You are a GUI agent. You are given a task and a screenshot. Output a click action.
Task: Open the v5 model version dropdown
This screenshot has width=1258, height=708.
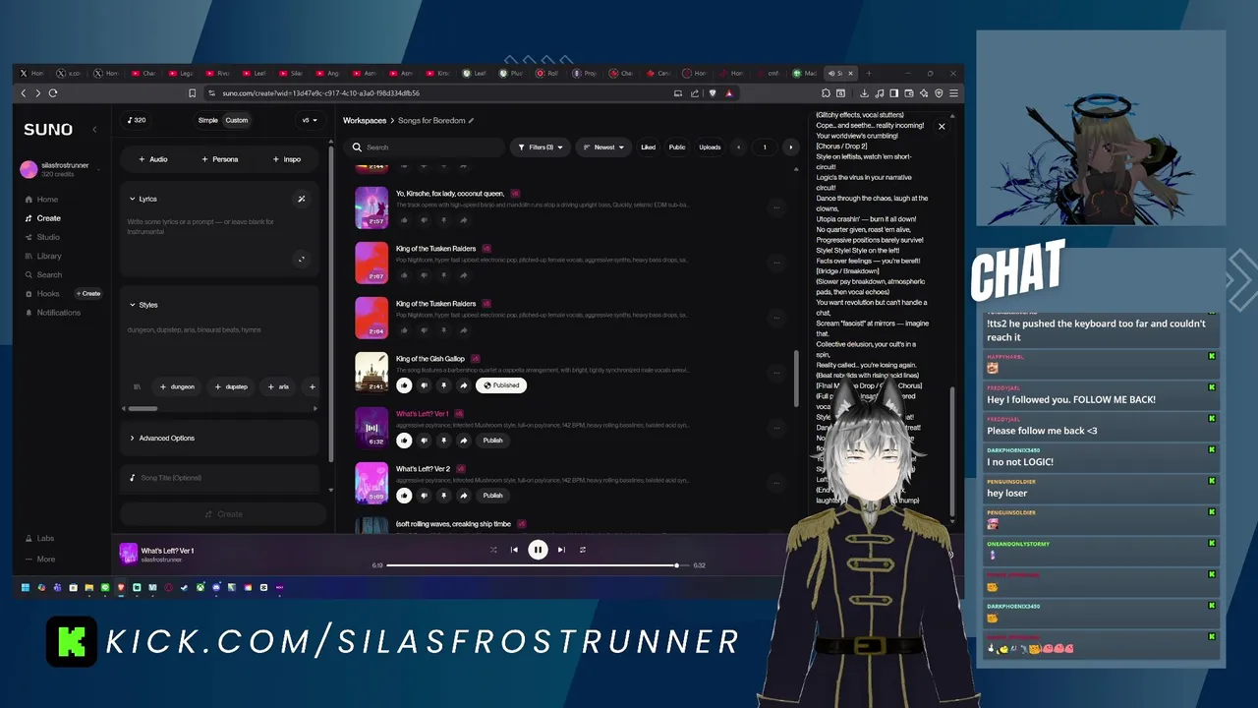310,120
